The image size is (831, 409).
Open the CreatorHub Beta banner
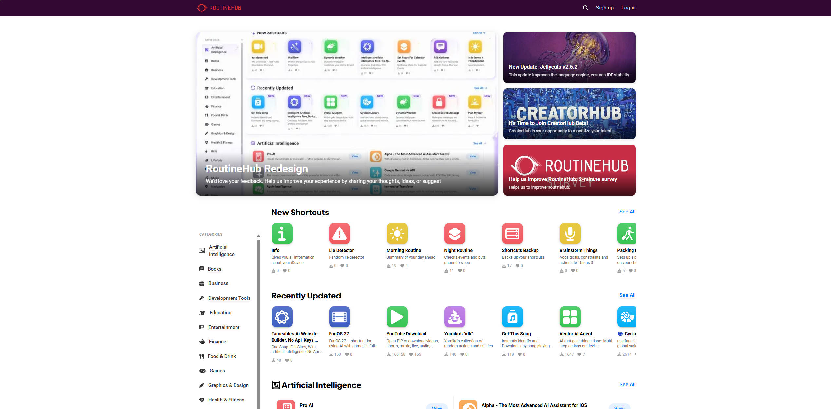pyautogui.click(x=569, y=114)
